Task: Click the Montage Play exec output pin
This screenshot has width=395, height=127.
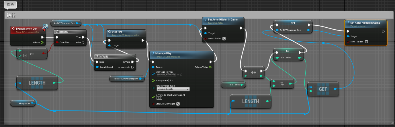Action: coord(211,62)
